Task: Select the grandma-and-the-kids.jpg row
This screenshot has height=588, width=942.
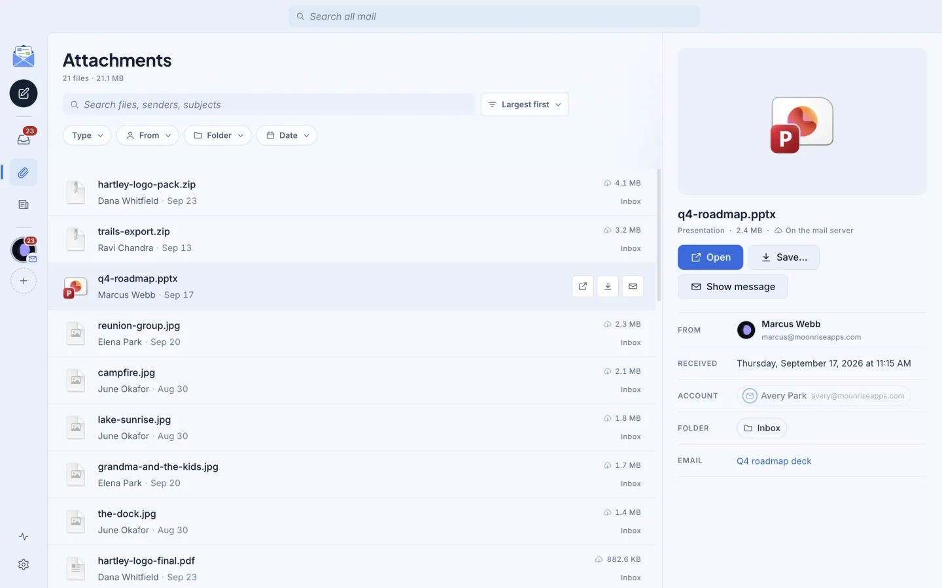Action: (x=352, y=475)
